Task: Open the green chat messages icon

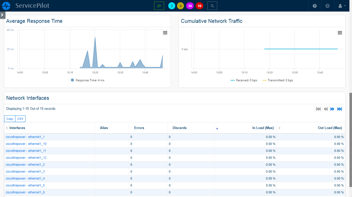Action: coord(159,6)
